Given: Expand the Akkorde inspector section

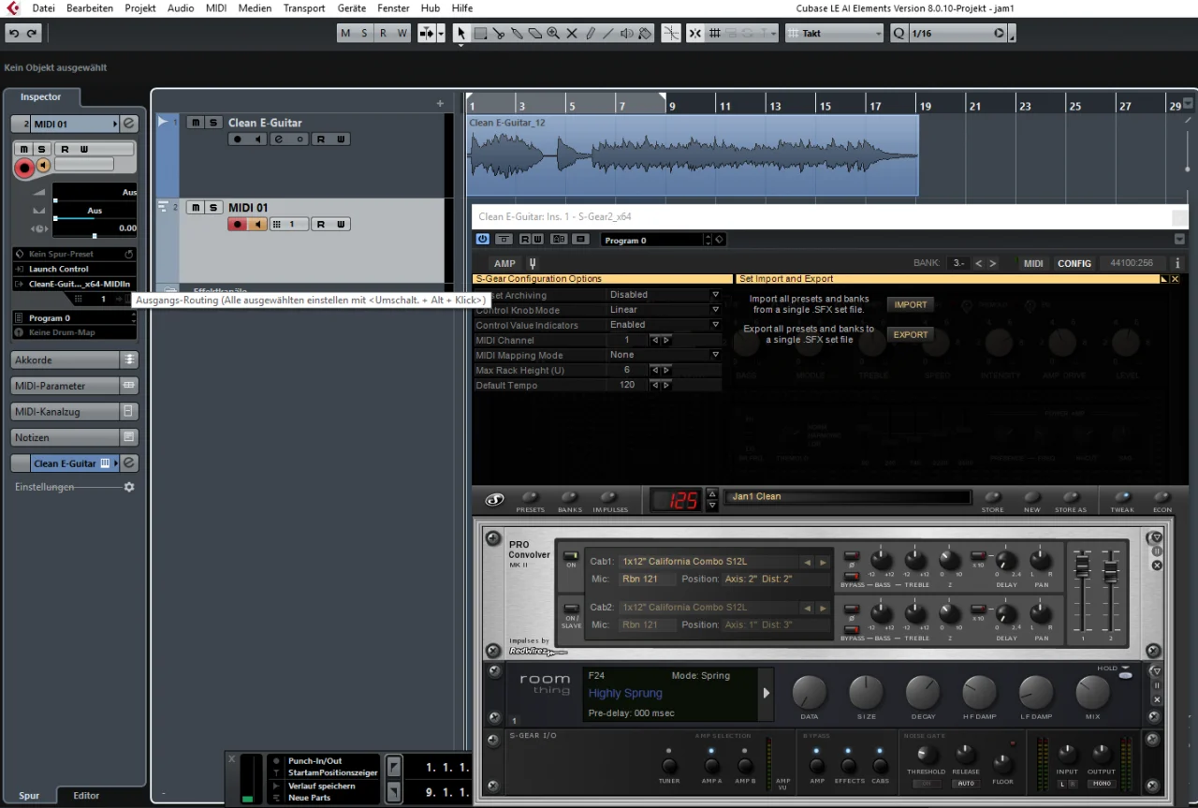Looking at the screenshot, I should tap(75, 360).
